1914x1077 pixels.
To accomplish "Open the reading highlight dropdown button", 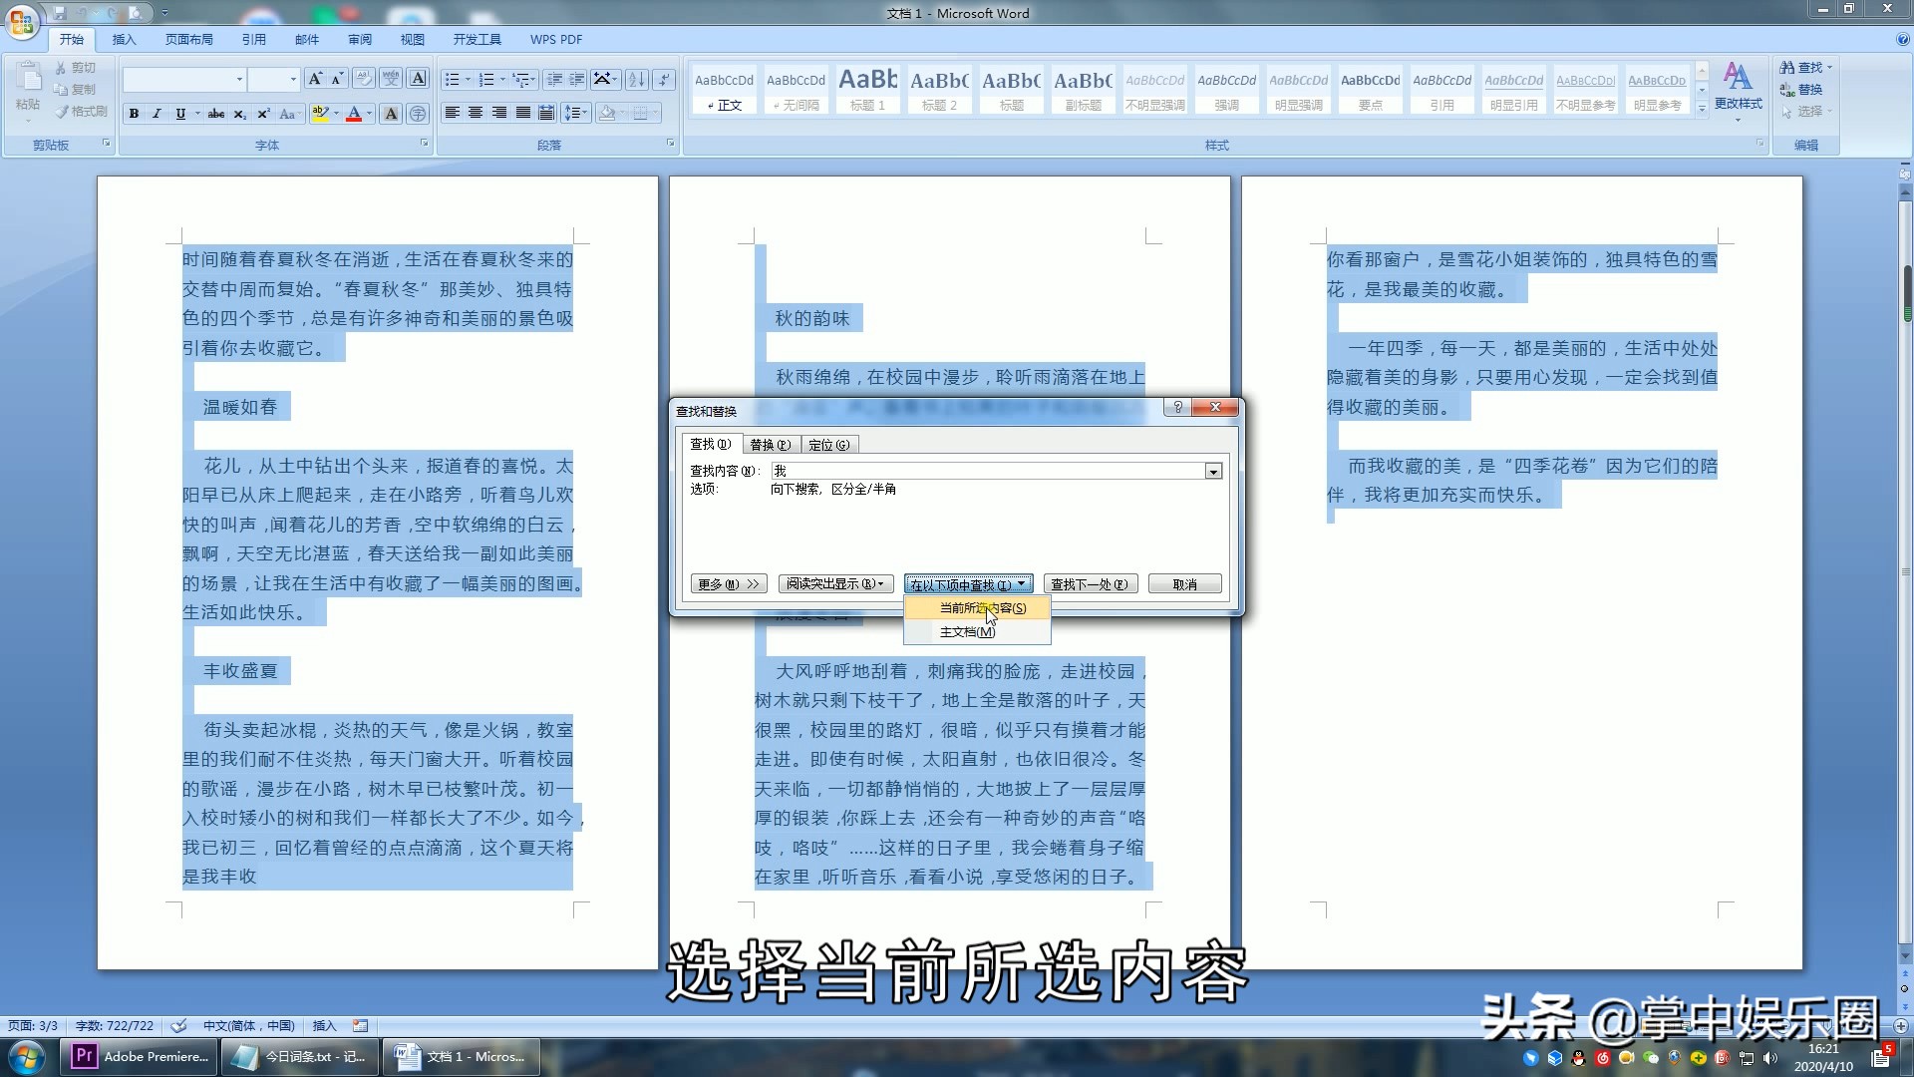I will coord(834,584).
